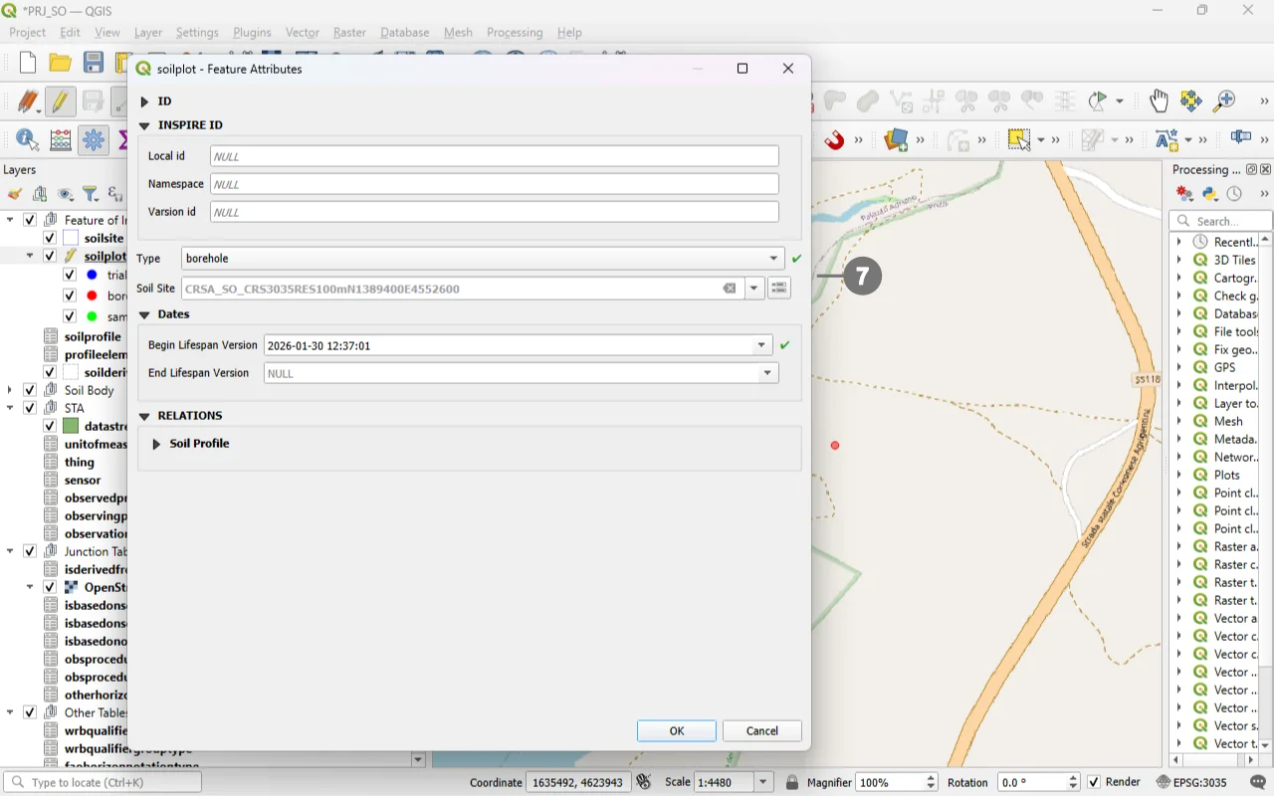
Task: Select the Pan Map hand tool
Action: click(1159, 101)
